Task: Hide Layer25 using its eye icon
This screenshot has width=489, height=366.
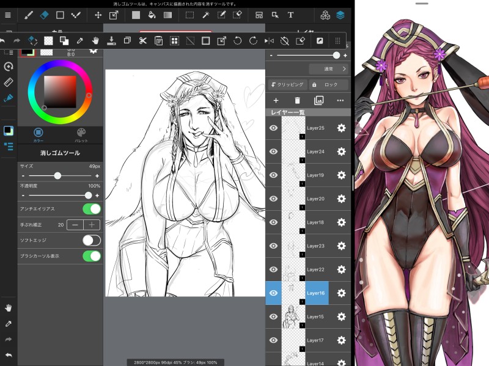Action: click(274, 128)
